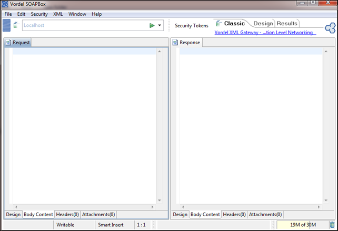This screenshot has width=338, height=231.
Task: Click Request editor scroll right arrow
Action: (x=152, y=207)
